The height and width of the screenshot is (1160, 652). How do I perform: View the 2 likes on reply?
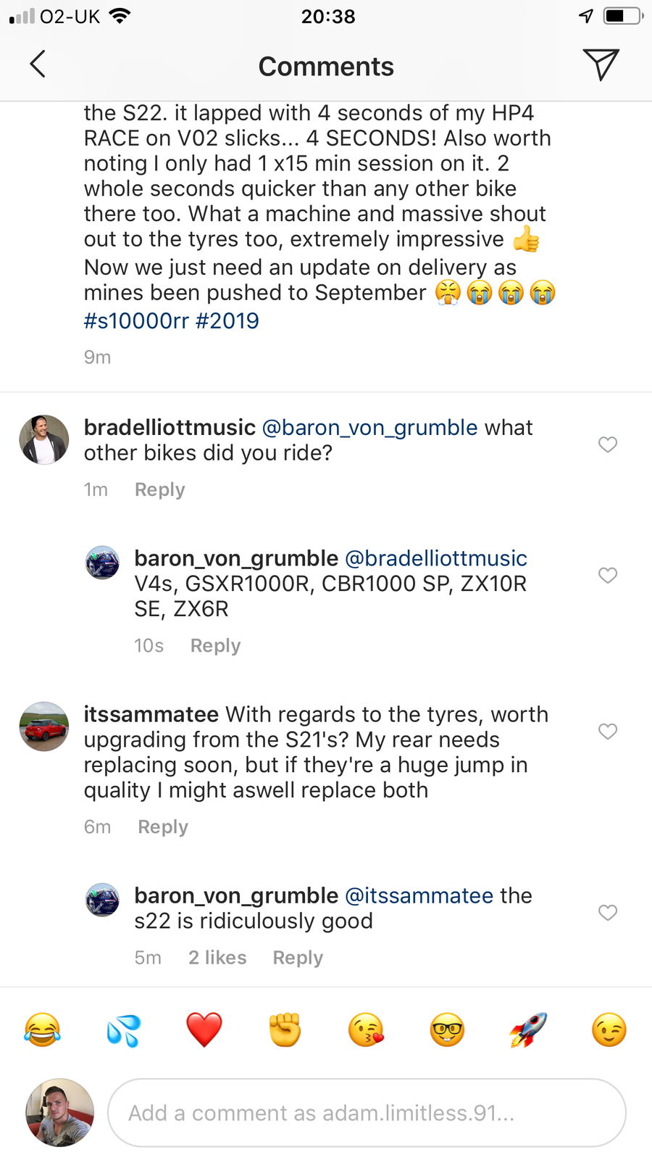[217, 958]
